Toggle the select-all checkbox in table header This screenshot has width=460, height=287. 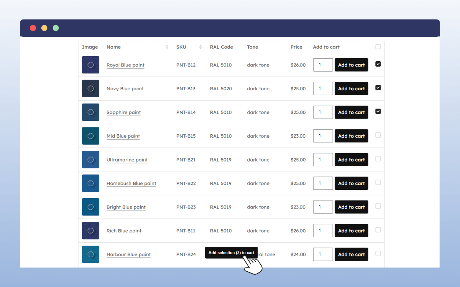(x=378, y=47)
